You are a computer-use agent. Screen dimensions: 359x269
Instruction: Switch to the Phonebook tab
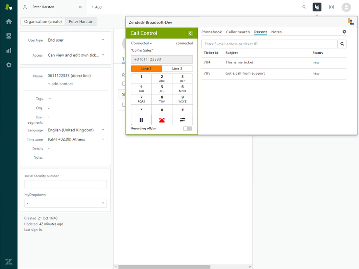tap(211, 32)
